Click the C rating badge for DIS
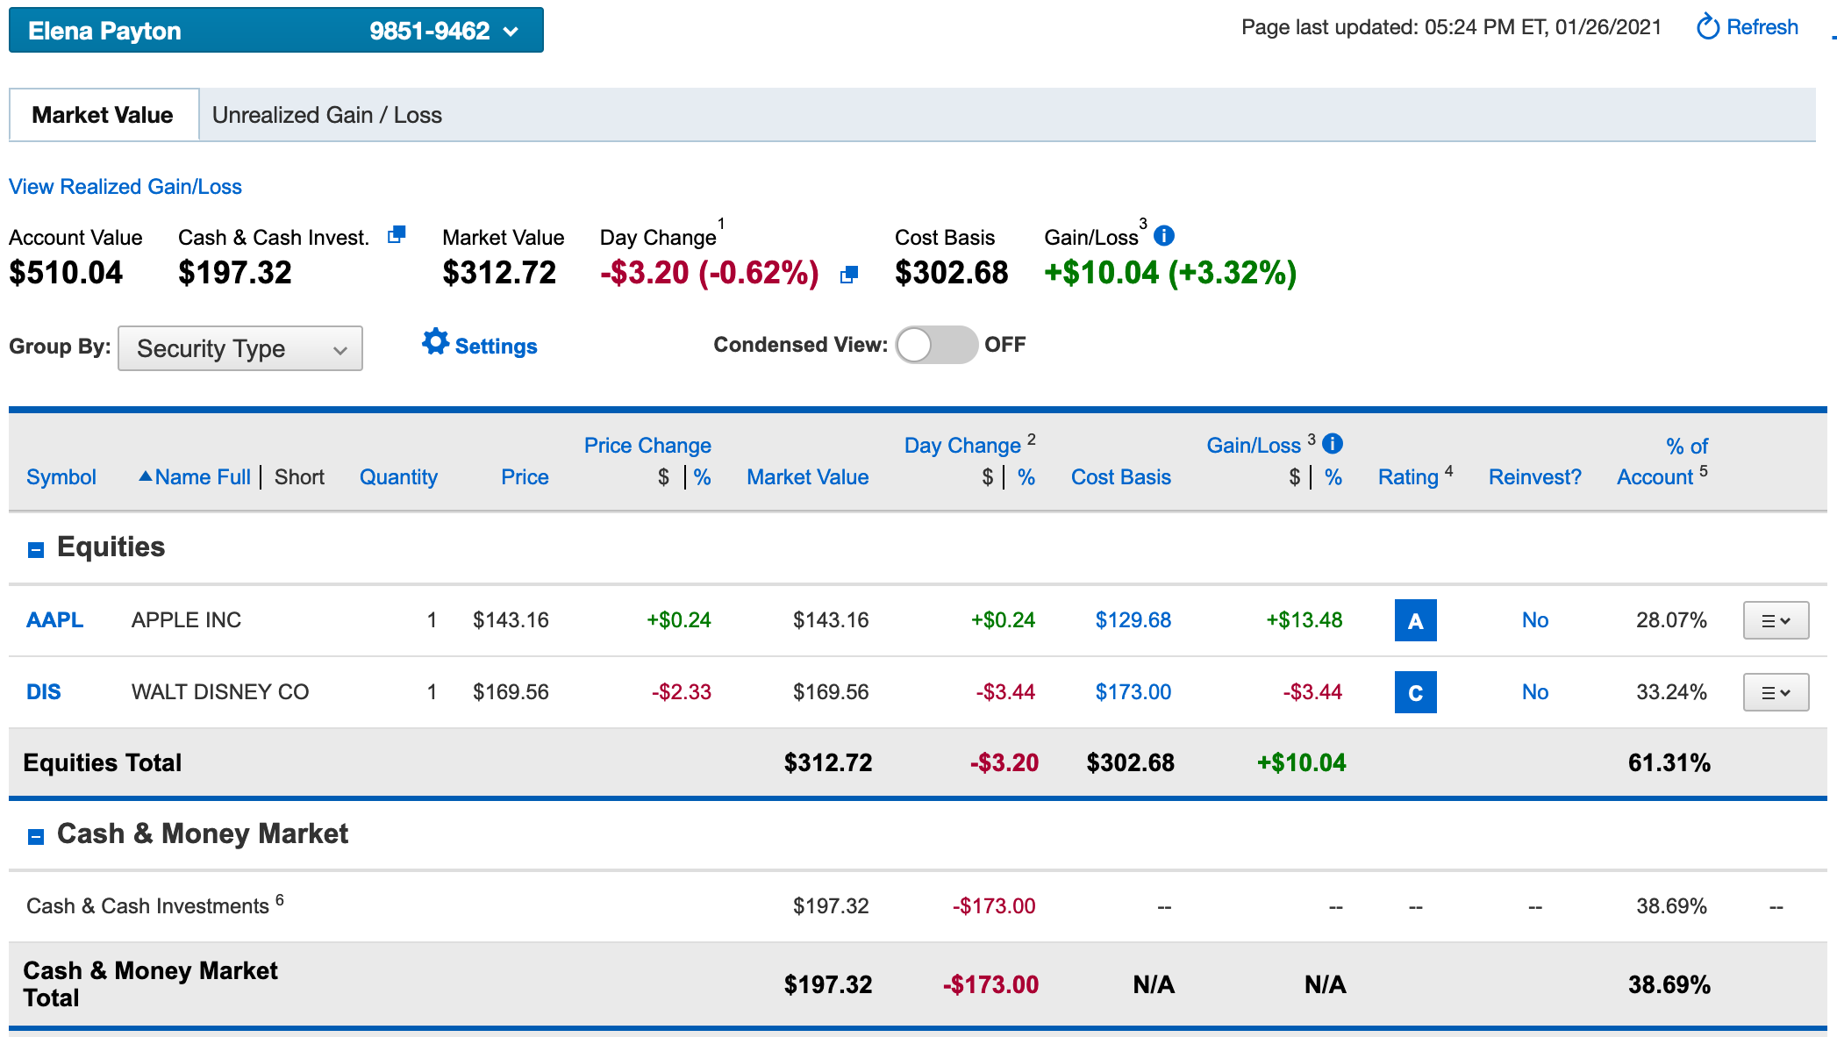Viewport: 1837px width, 1037px height. tap(1415, 692)
